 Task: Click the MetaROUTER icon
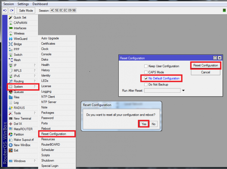coord(10,129)
